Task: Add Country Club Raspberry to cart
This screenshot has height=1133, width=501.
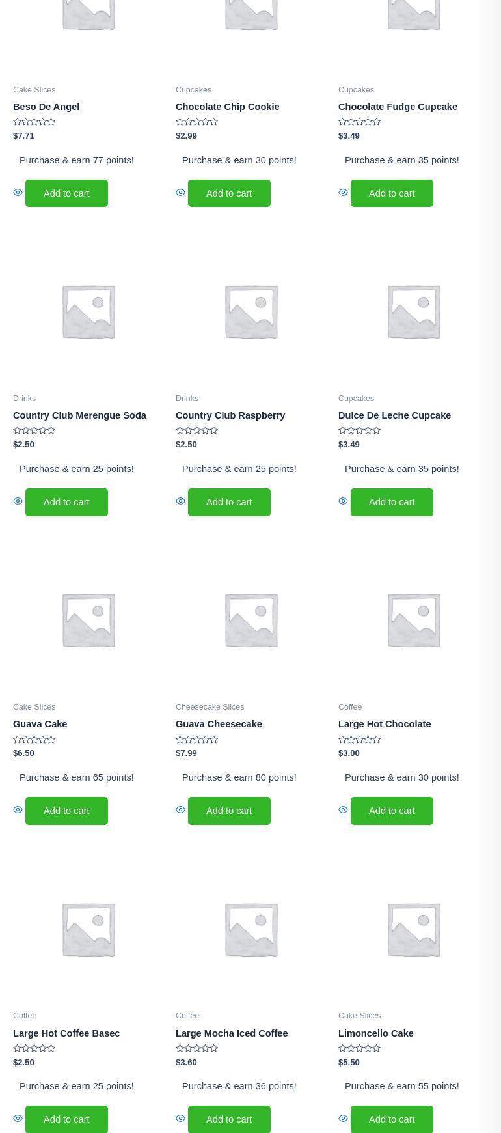Action: click(x=229, y=502)
